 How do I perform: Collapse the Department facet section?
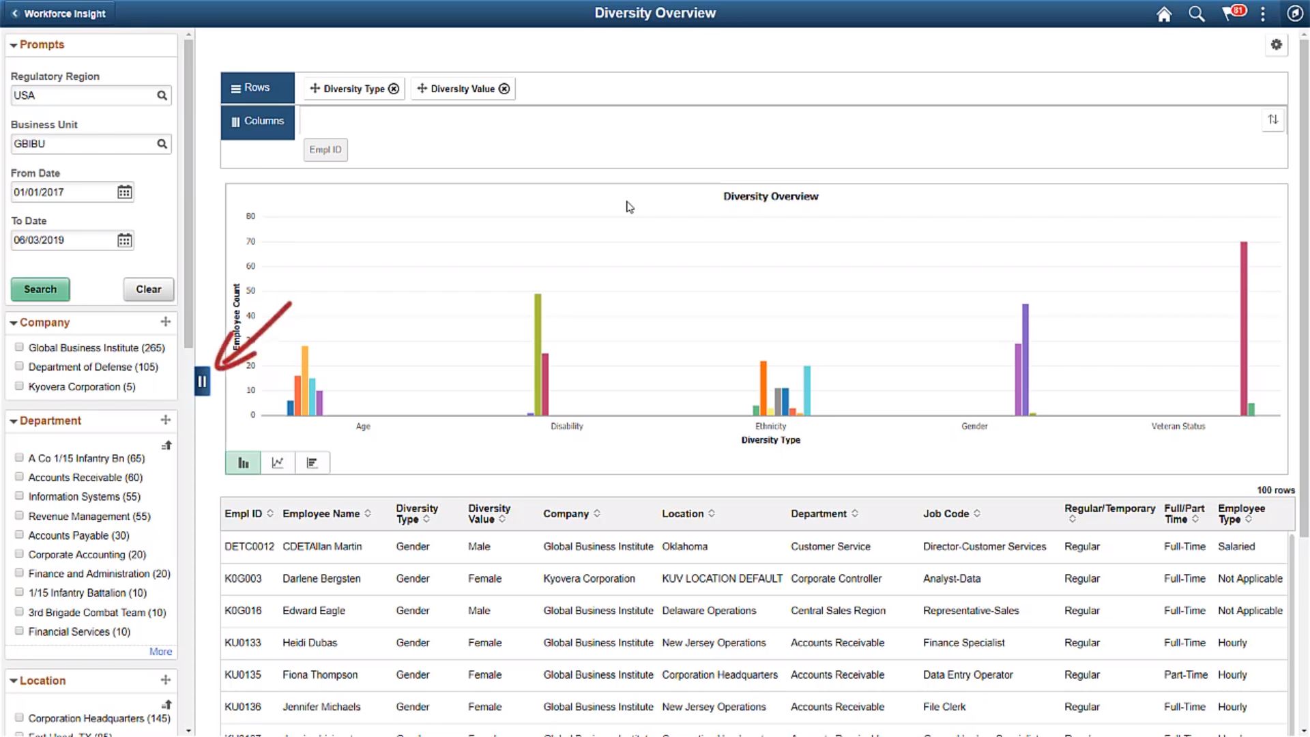tap(13, 421)
